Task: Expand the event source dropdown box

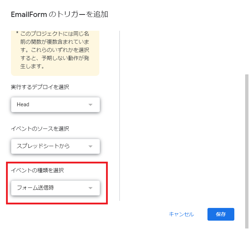Action: tap(55, 147)
